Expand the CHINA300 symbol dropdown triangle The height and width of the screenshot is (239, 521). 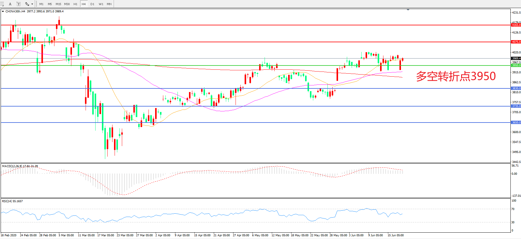[x=3, y=11]
